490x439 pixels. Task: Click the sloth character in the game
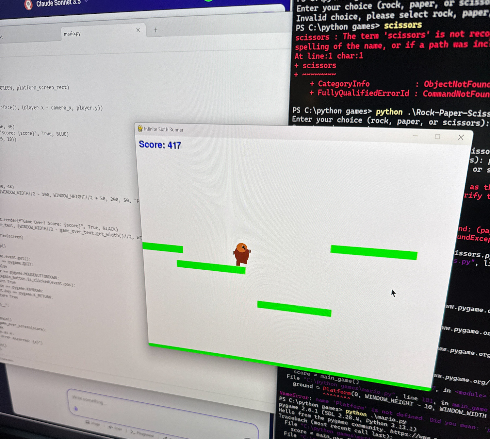point(242,253)
